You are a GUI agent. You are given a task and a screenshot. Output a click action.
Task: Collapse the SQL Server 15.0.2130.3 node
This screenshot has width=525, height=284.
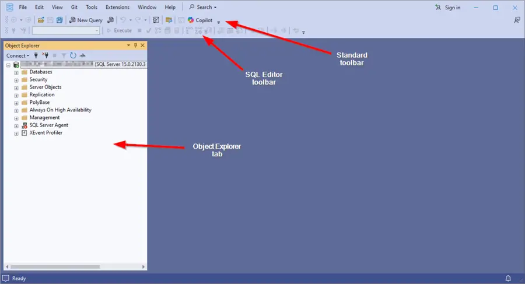click(8, 65)
